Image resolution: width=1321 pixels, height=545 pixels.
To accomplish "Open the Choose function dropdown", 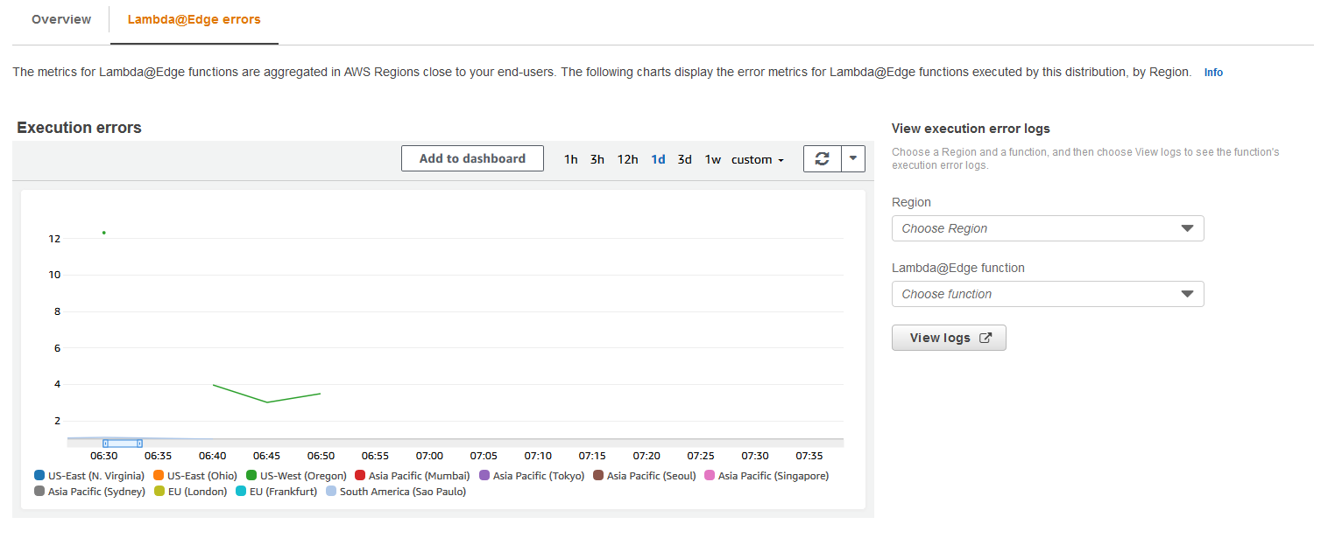I will (1048, 294).
